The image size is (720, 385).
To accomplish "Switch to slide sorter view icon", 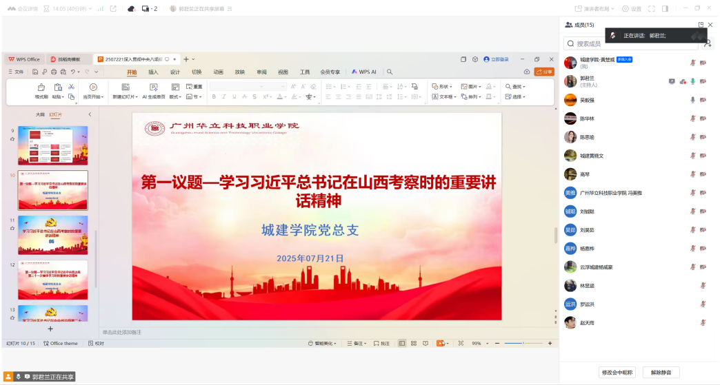I will click(413, 343).
